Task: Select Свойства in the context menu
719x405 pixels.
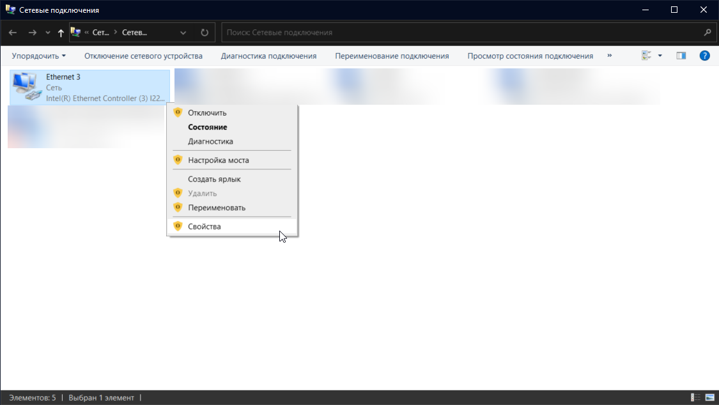Action: pyautogui.click(x=205, y=226)
